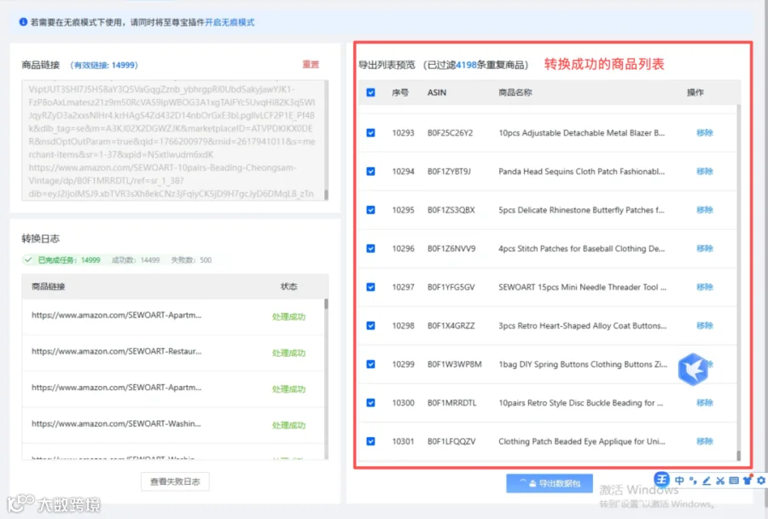Click 处理成功 status in the SEWOART-Restaur row
This screenshot has width=768, height=519.
click(289, 353)
